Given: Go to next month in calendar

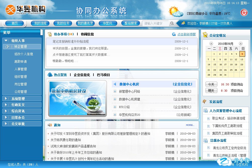Looking at the screenshot, I should tap(240, 43).
